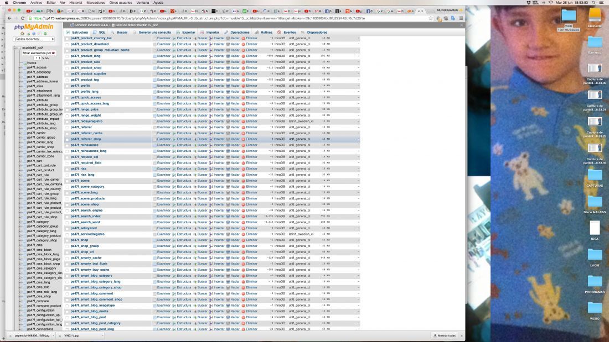Check the ps47f_shop_url row checkbox

[x=67, y=252]
